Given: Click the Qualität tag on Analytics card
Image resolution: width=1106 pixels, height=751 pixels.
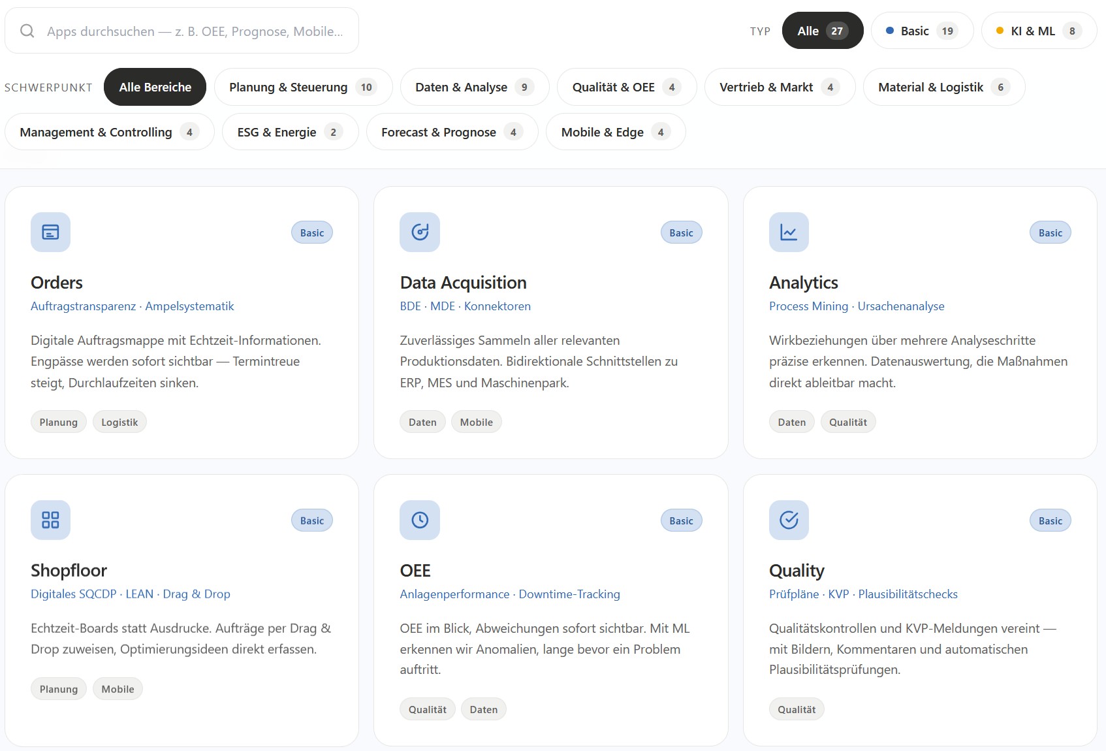Looking at the screenshot, I should click(848, 422).
